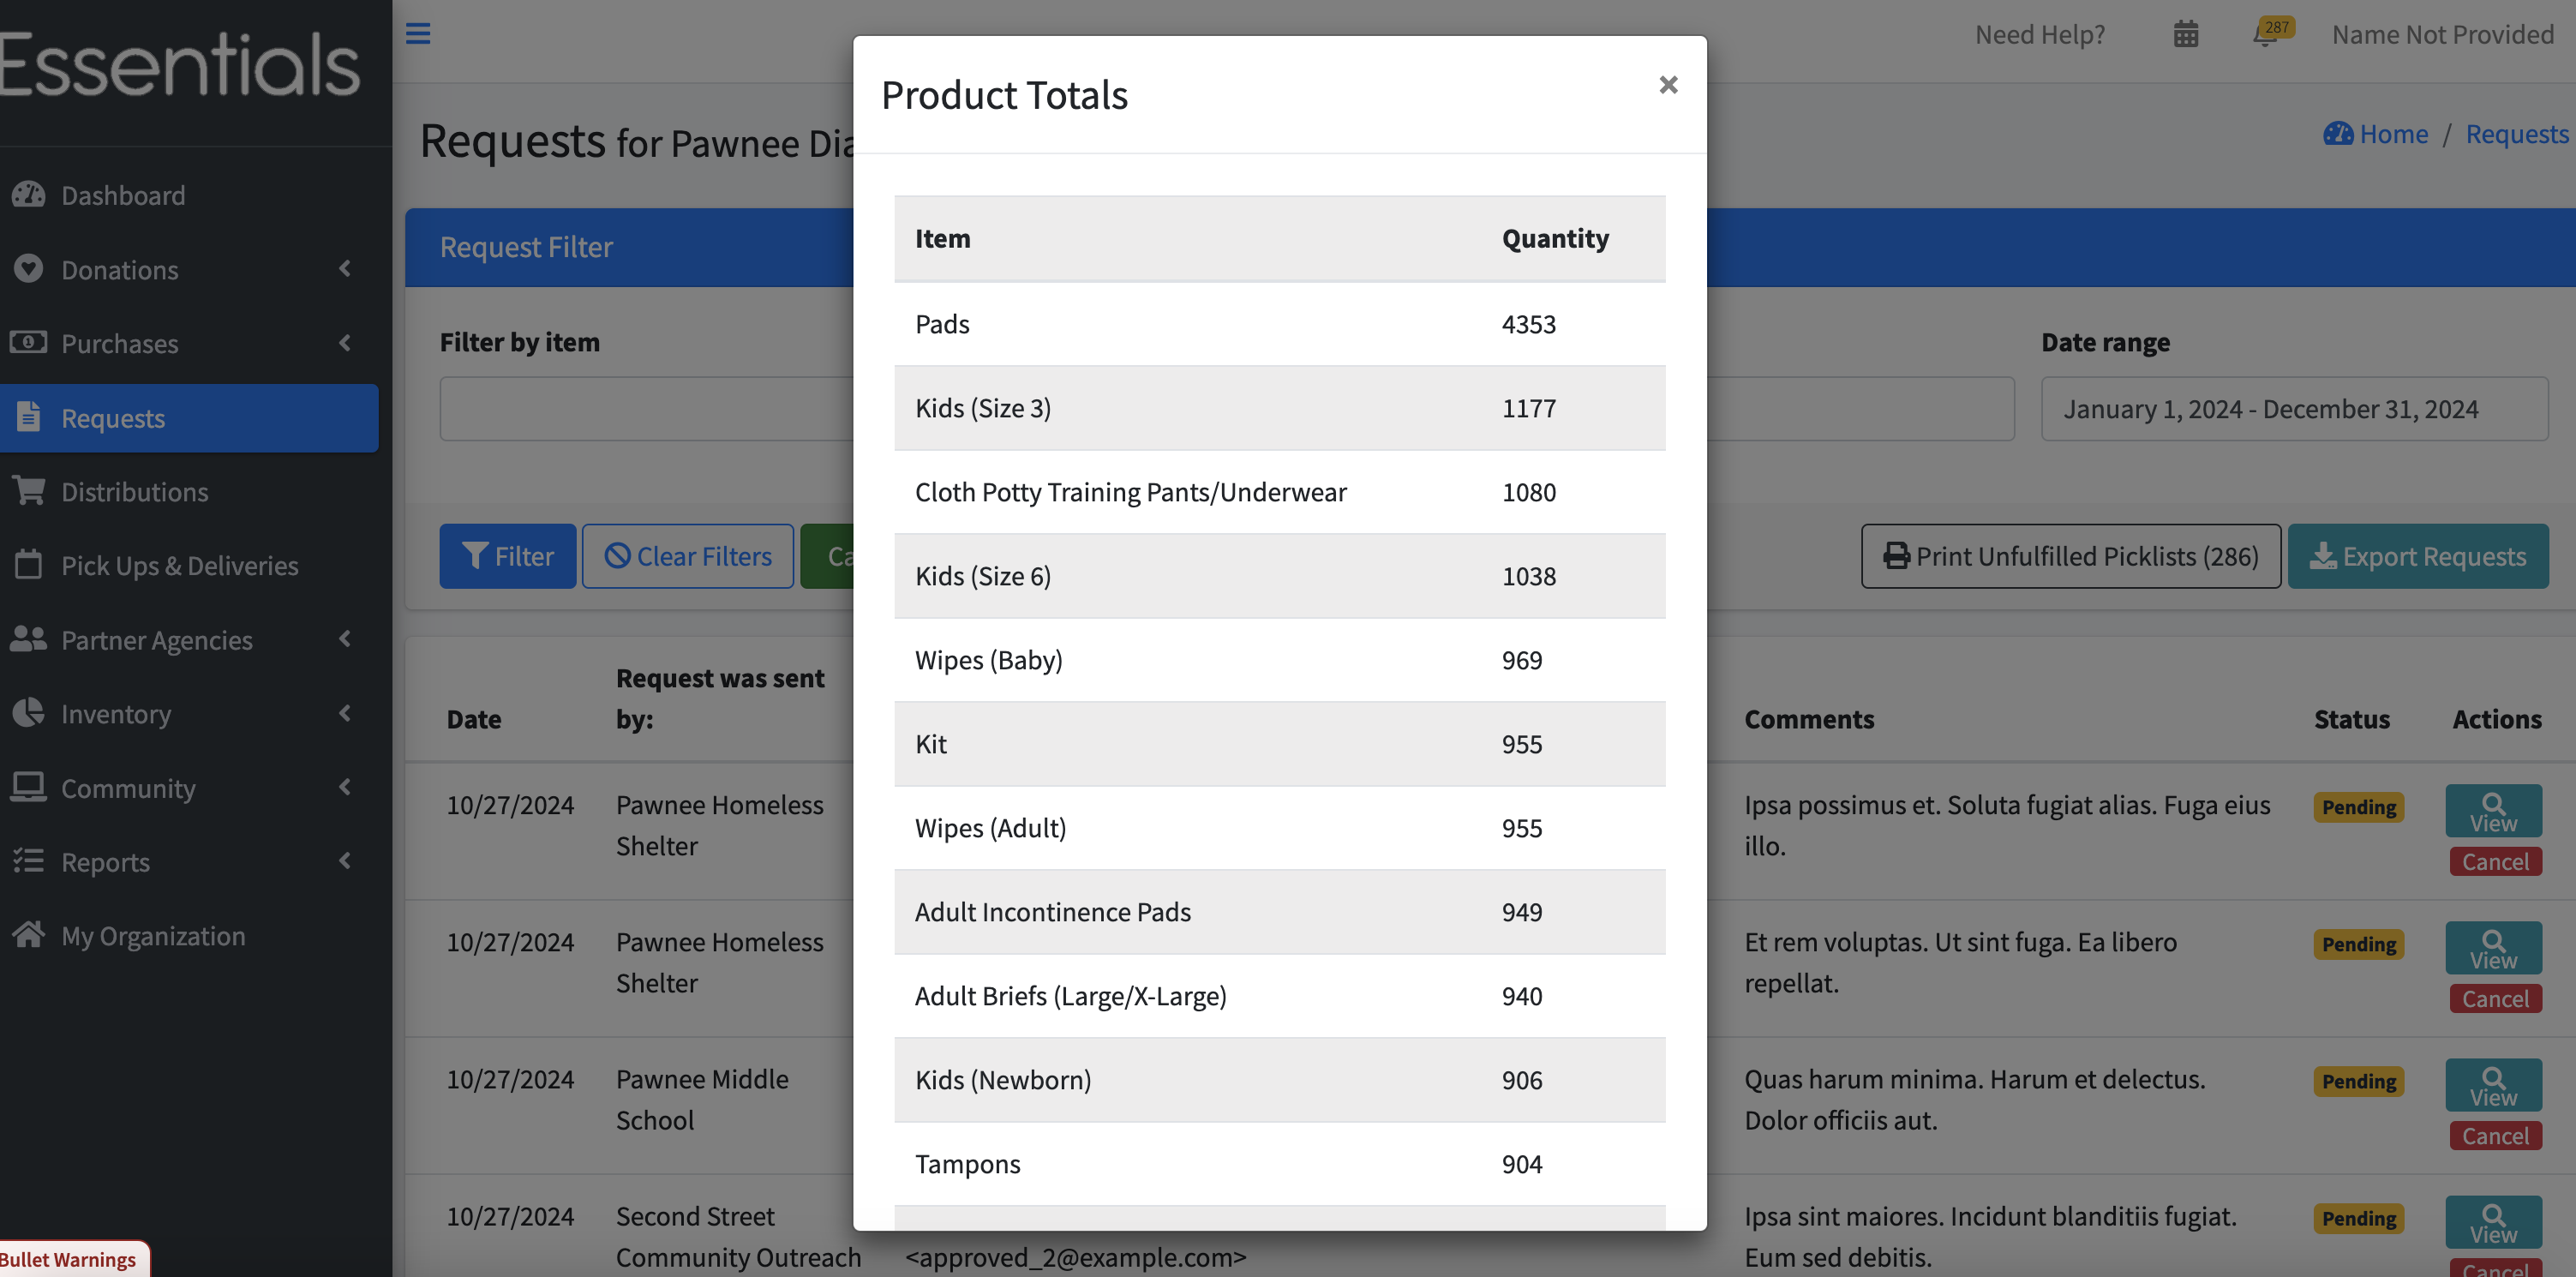View the Second Street Community Outreach request
Image resolution: width=2576 pixels, height=1277 pixels.
pos(2493,1222)
